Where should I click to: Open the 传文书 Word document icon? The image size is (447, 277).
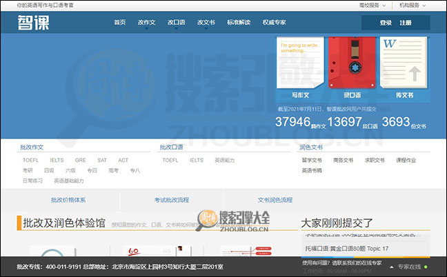tap(404, 62)
